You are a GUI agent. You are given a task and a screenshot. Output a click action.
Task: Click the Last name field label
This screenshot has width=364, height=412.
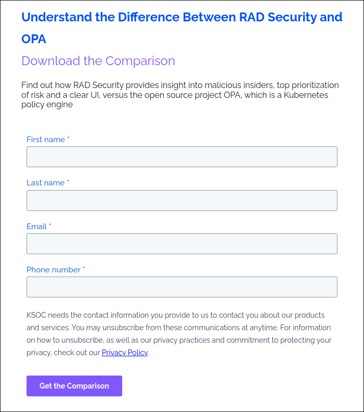[46, 183]
